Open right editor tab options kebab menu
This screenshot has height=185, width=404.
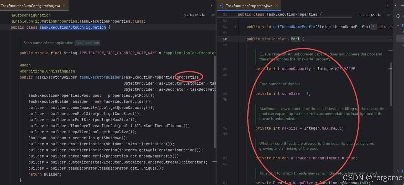point(387,6)
